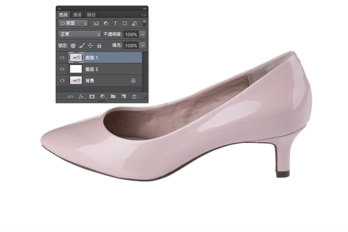The height and width of the screenshot is (232, 348).
Task: Open the fx layer style menu
Action: coord(82,96)
